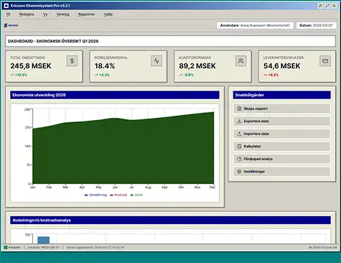Click the Ericsson logo in the toolbar
Screen dimensions: 341x263
click(11, 25)
